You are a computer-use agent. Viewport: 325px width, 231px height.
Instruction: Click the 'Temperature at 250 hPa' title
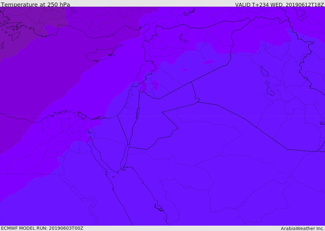36,4
